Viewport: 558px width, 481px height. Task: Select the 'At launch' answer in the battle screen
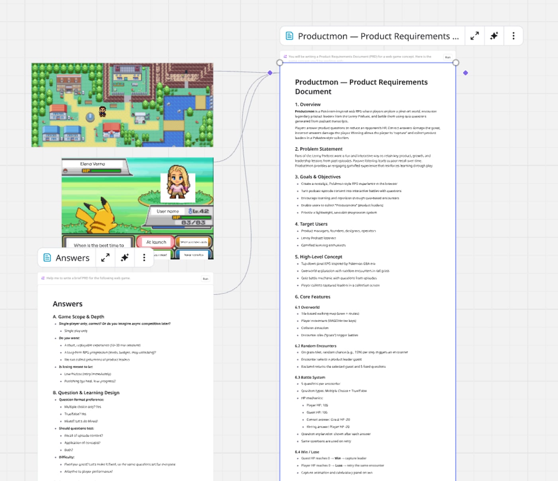[x=155, y=242]
